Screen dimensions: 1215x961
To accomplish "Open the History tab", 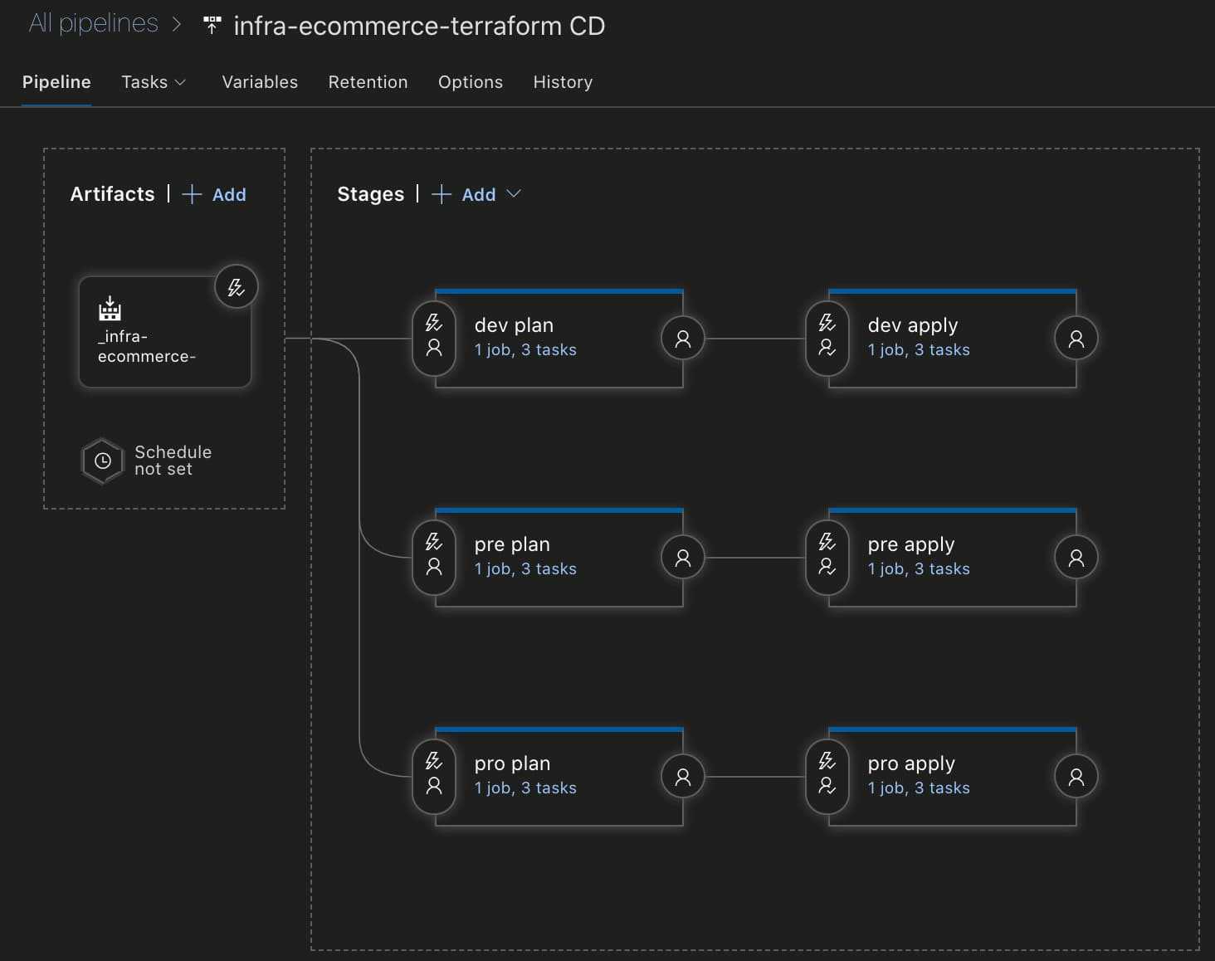I will tap(563, 82).
